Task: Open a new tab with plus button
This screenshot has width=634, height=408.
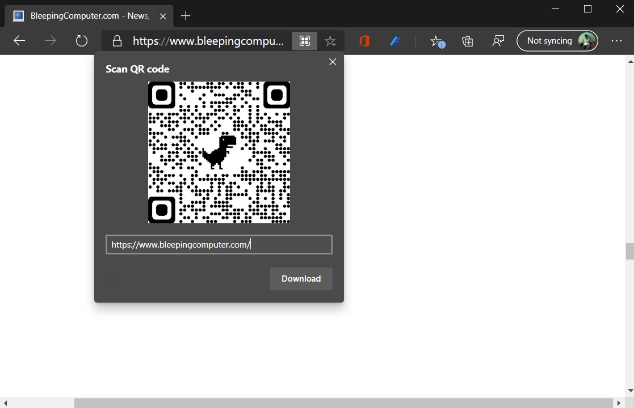Action: pyautogui.click(x=186, y=16)
